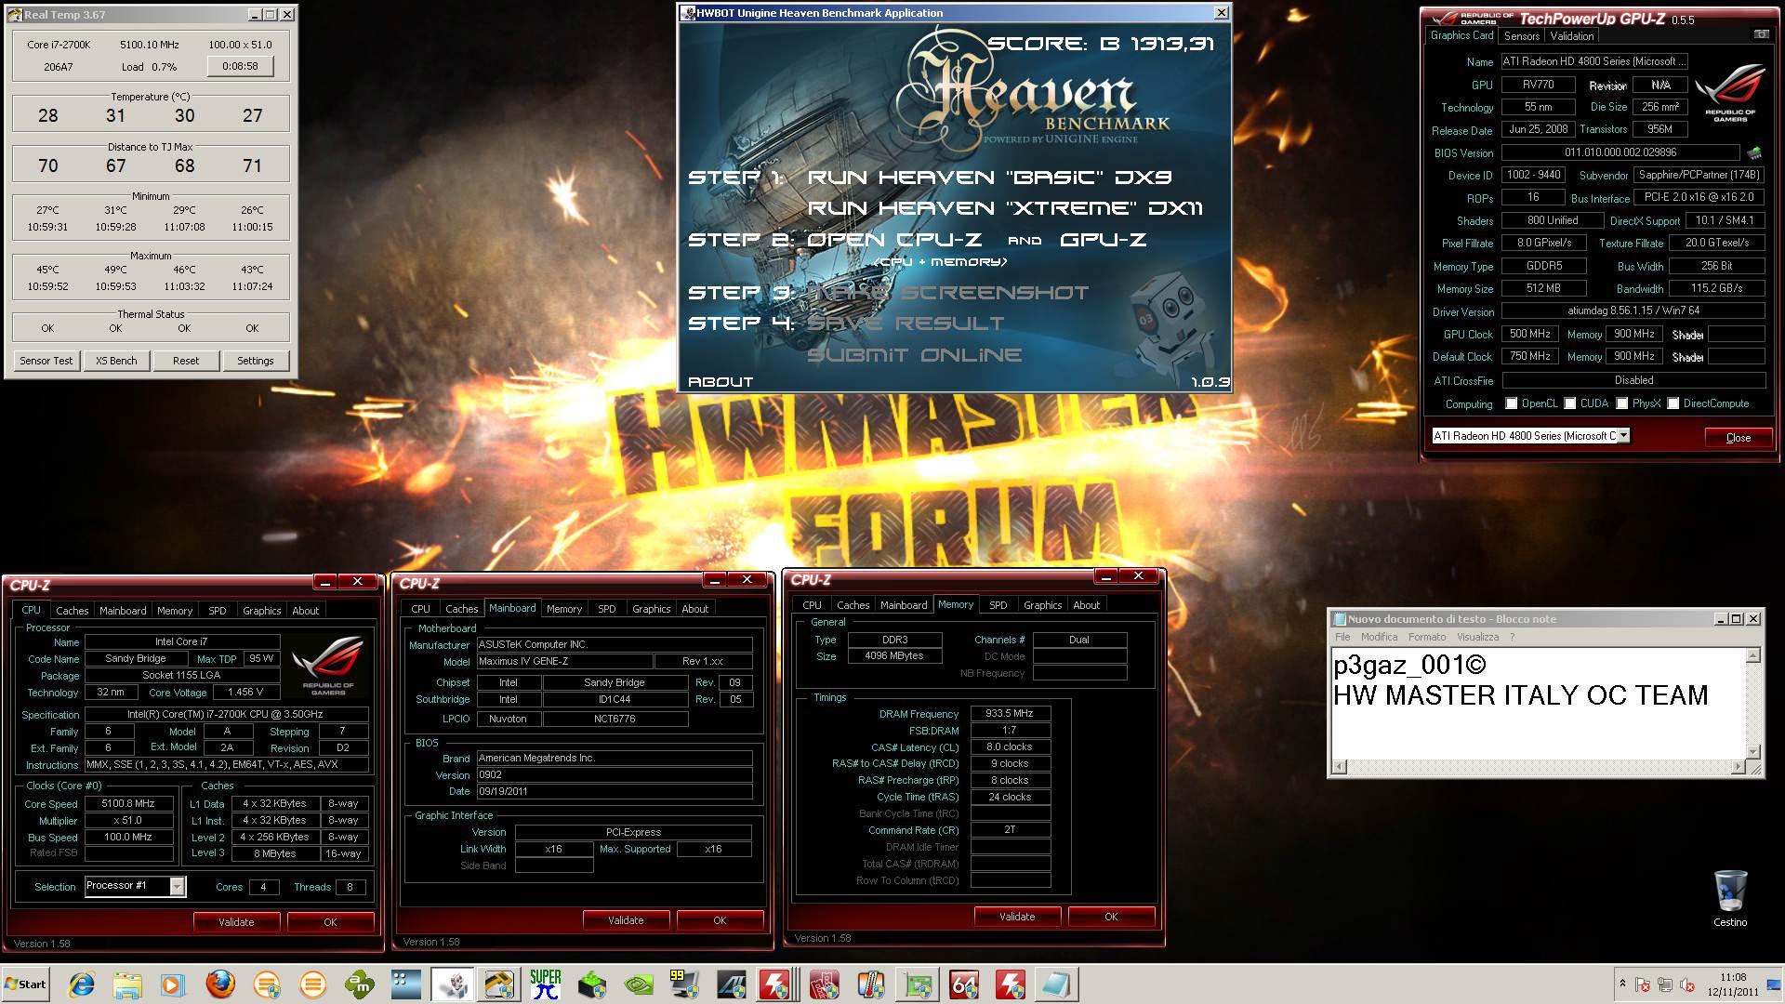Viewport: 1785px width, 1004px height.
Task: Click the Close button in GPU-Z
Action: coord(1738,437)
